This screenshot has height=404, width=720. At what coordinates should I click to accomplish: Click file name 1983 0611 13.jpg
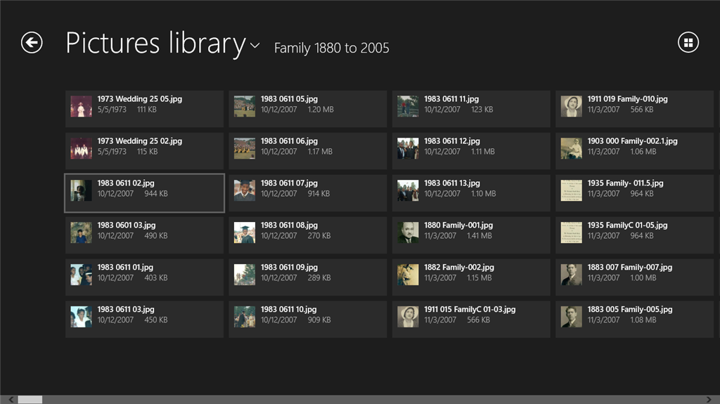pyautogui.click(x=452, y=183)
